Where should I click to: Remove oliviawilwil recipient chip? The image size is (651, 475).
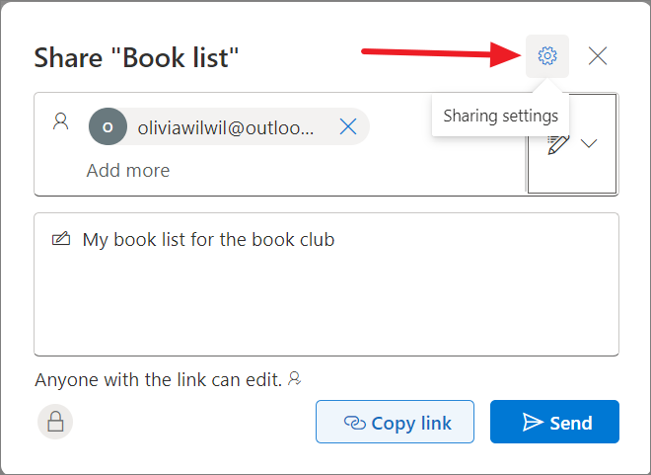point(348,126)
